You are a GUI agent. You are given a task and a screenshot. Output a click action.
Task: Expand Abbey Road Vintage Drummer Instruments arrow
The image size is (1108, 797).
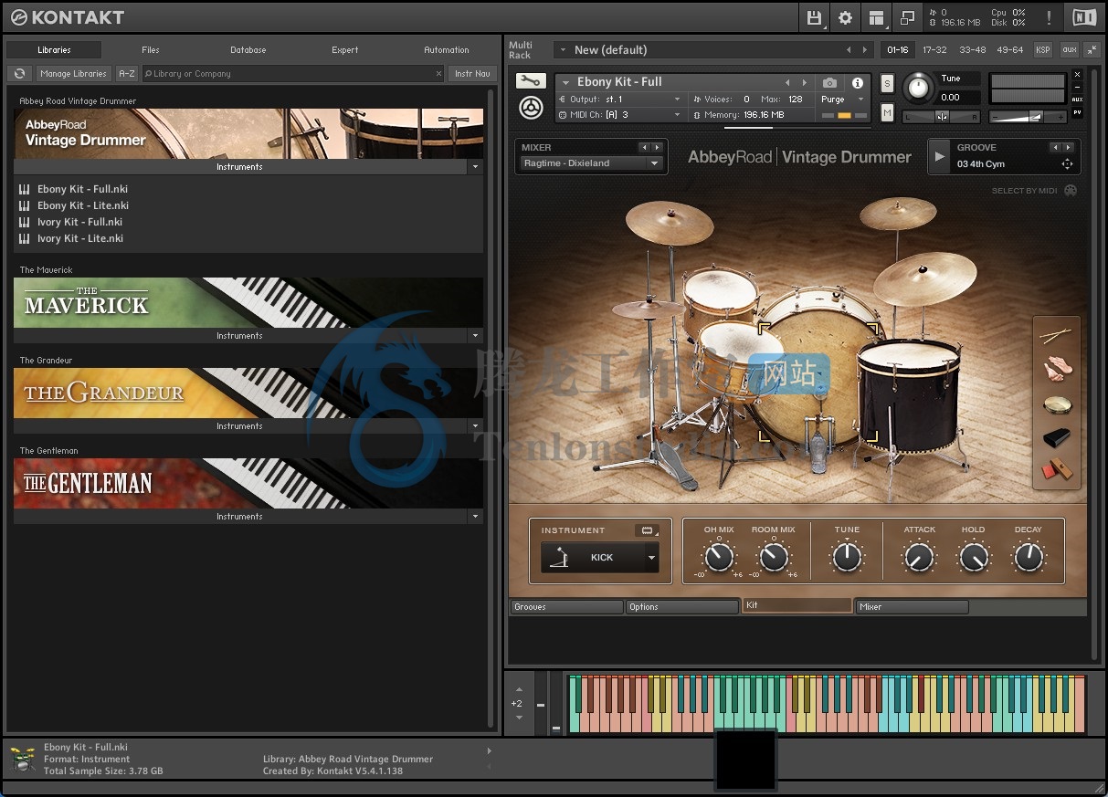click(x=474, y=167)
